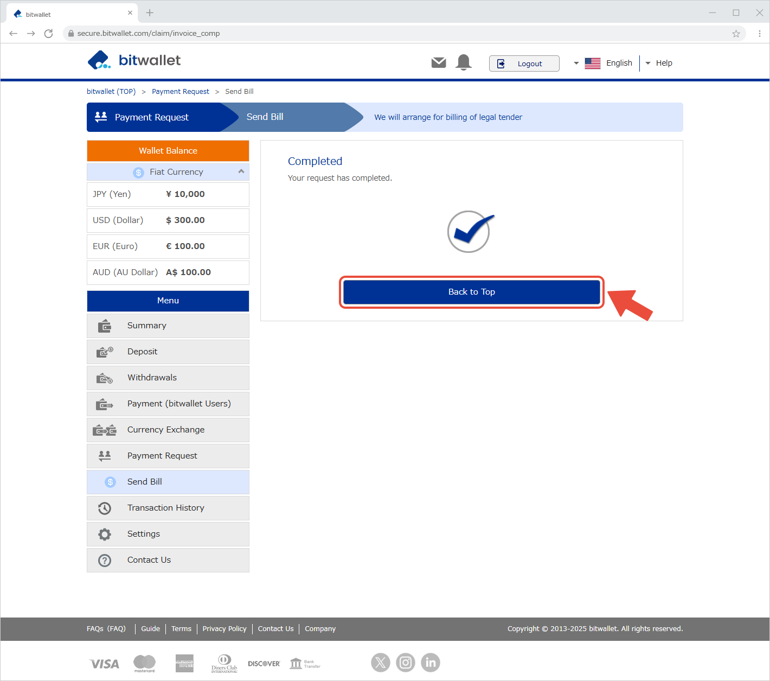Click the bitwallet logo in header

[134, 60]
